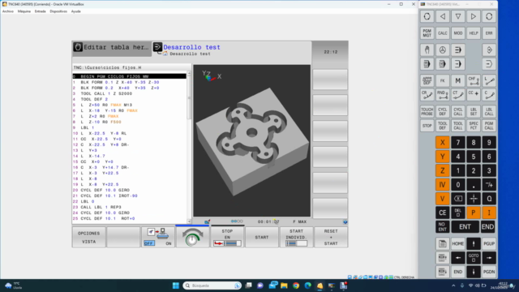
Task: Click the TOOL DEF key
Action: pos(443,126)
